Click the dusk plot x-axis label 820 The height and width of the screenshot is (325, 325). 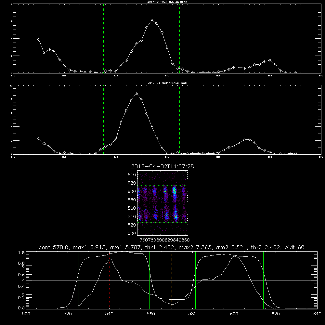click(64, 157)
